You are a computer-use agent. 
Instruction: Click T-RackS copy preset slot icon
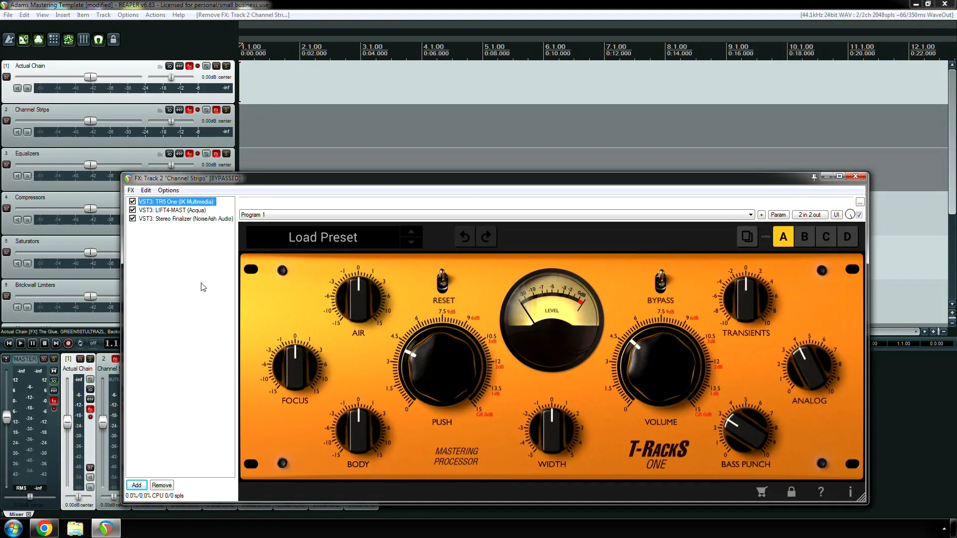(x=747, y=237)
